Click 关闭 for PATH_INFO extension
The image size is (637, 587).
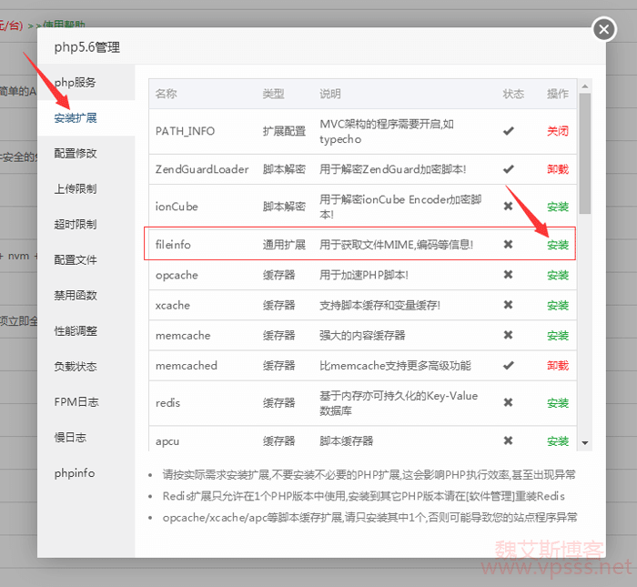[558, 131]
